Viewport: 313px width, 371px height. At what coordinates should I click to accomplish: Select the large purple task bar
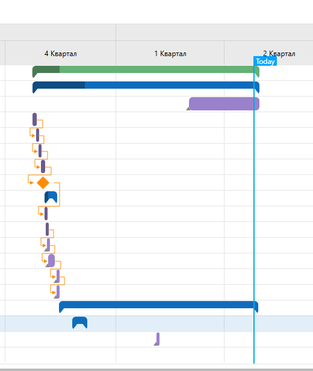coord(225,104)
